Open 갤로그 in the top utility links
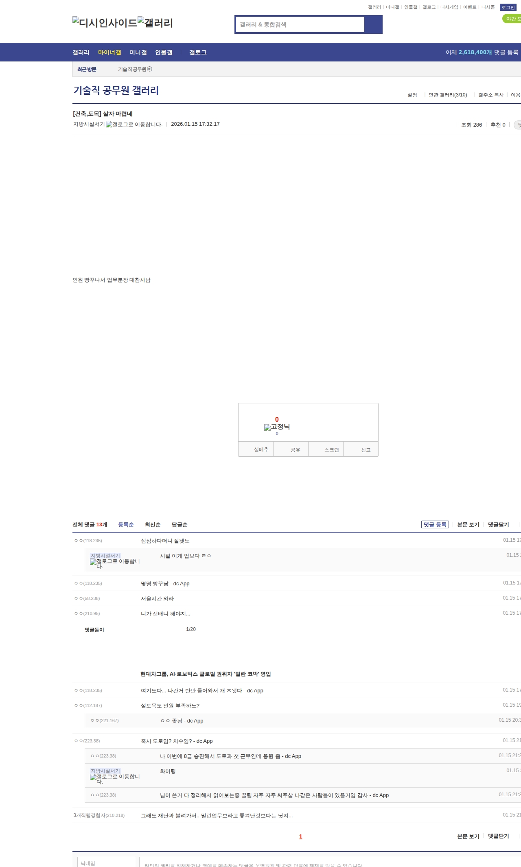The width and height of the screenshot is (521, 867). click(x=429, y=7)
